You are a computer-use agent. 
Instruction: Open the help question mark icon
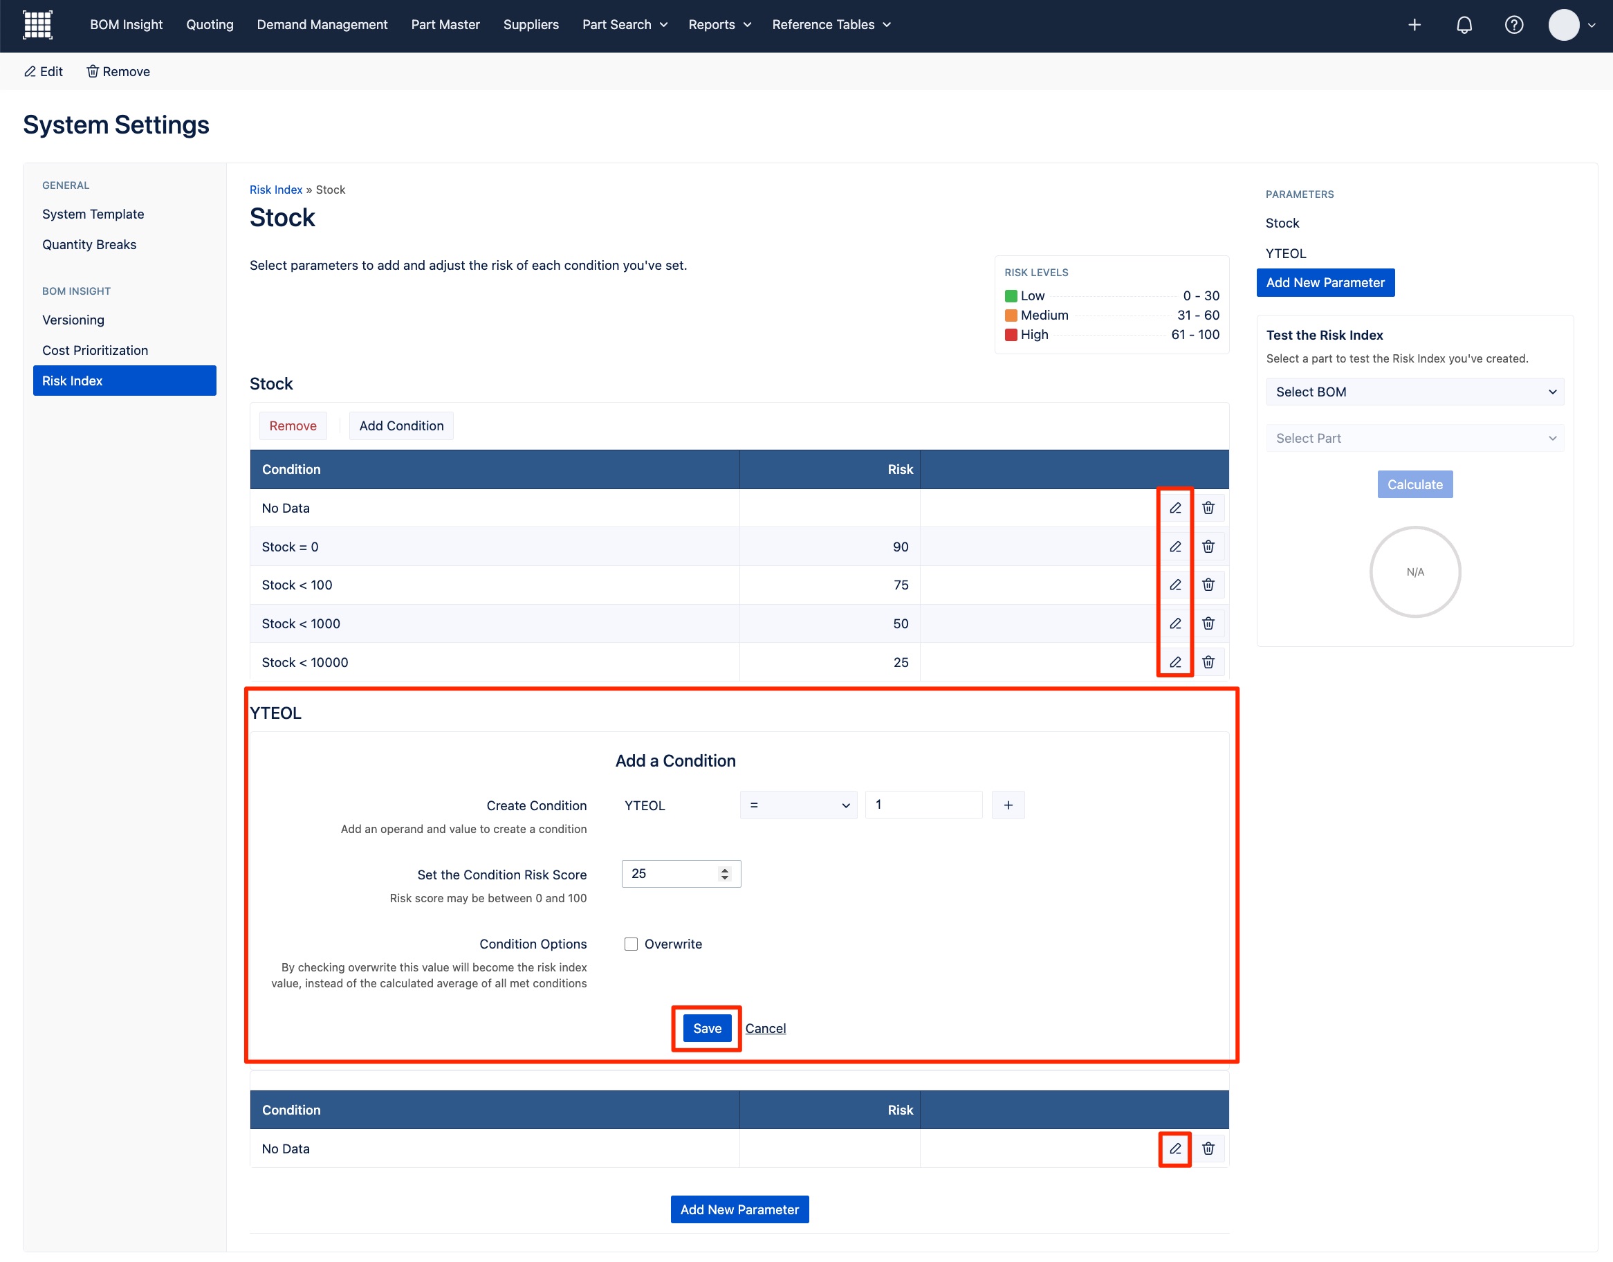[x=1514, y=25]
